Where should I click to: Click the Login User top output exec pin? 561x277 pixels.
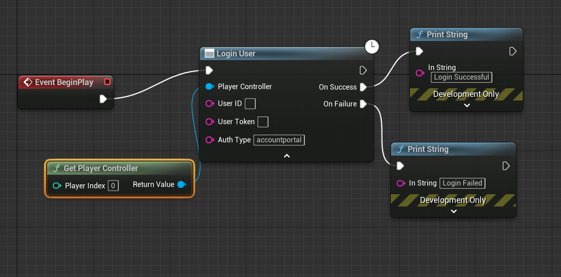(x=363, y=70)
